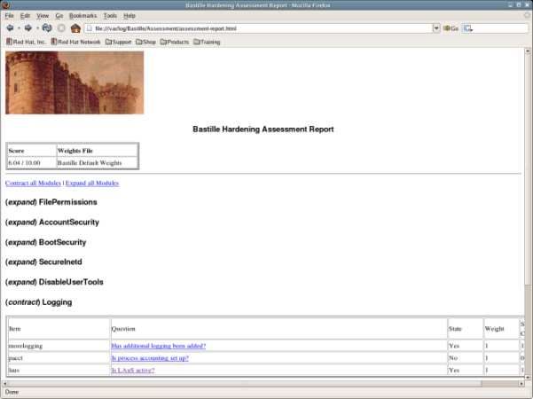This screenshot has height=399, width=533.
Task: Click the Reload page icon
Action: tap(47, 28)
